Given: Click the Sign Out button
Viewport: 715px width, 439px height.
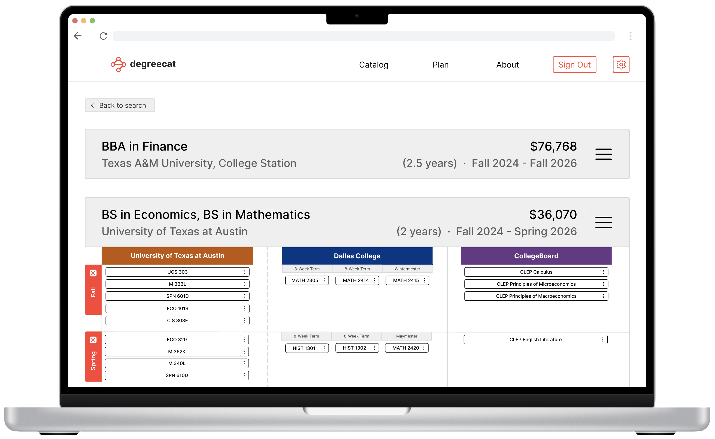Looking at the screenshot, I should (574, 65).
